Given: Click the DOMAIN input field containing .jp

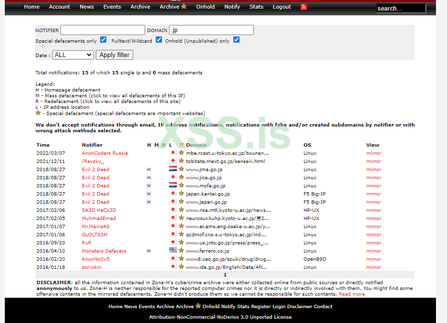Looking at the screenshot, I should pyautogui.click(x=212, y=30).
